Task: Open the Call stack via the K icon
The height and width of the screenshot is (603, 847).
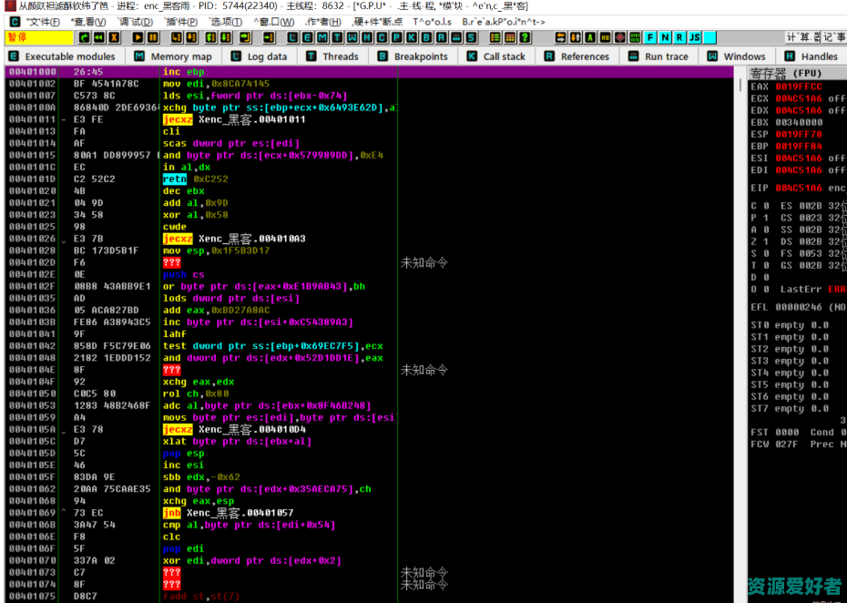Action: click(x=411, y=36)
